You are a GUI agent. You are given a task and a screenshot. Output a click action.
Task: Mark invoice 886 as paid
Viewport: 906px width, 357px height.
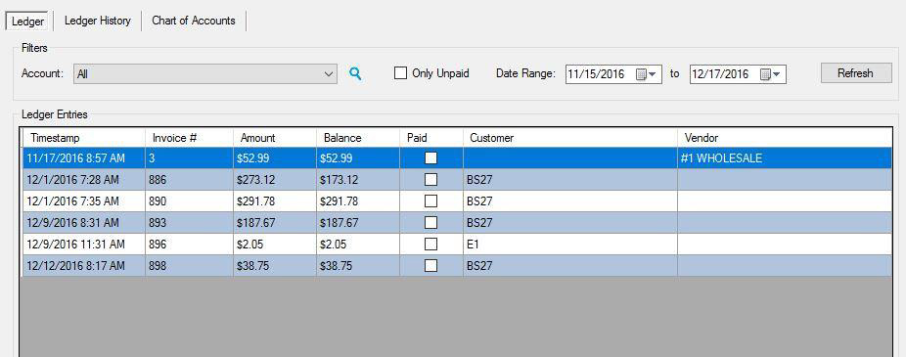pos(431,180)
